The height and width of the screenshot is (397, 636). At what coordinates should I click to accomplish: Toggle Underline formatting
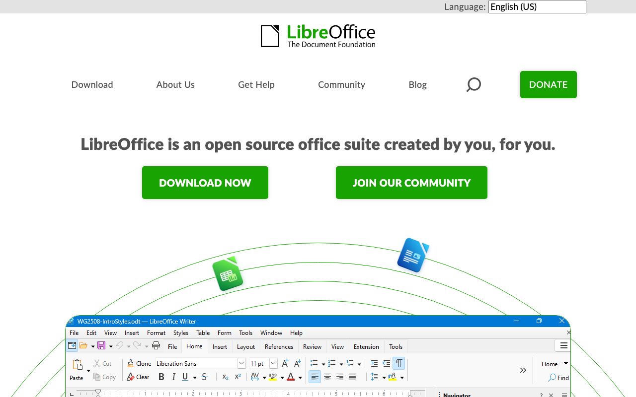pyautogui.click(x=185, y=377)
